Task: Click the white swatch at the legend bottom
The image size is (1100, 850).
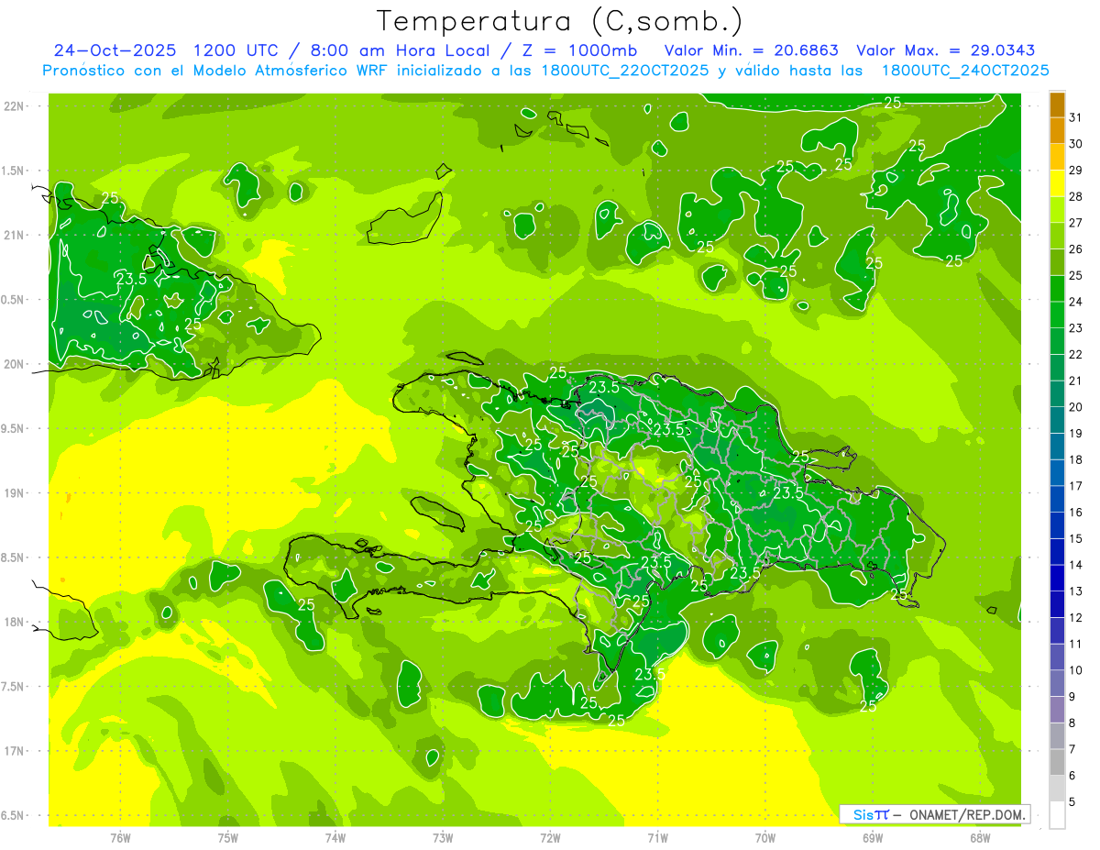Action: [x=1057, y=815]
